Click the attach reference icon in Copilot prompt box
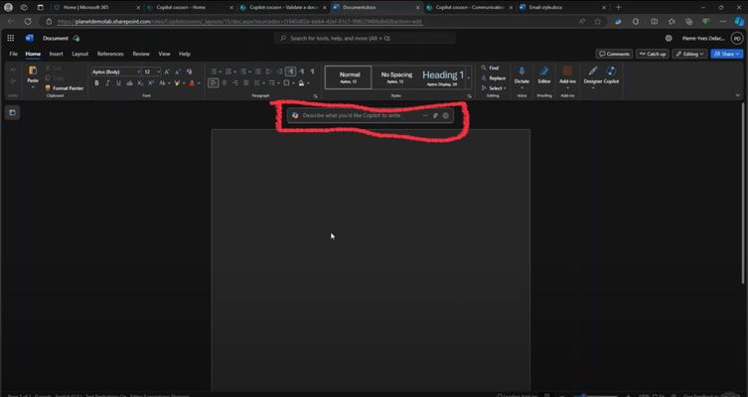748x397 pixels. click(x=435, y=115)
